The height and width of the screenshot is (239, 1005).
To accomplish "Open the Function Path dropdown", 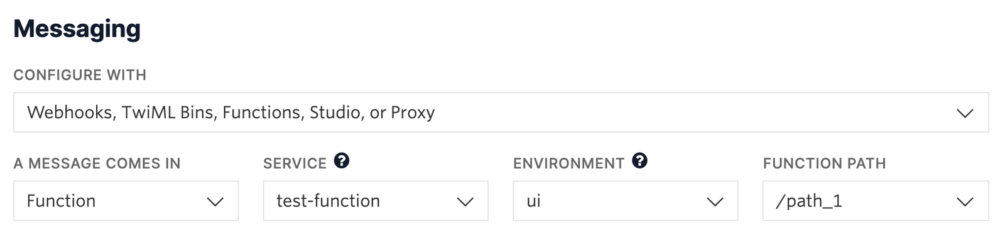I will (x=876, y=201).
